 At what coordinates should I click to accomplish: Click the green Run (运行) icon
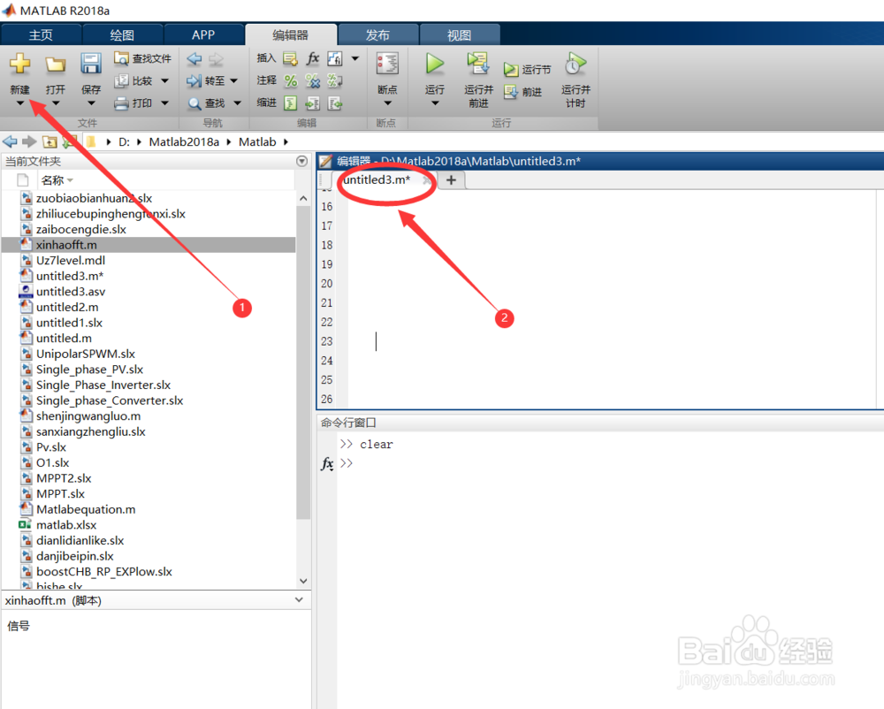point(435,64)
